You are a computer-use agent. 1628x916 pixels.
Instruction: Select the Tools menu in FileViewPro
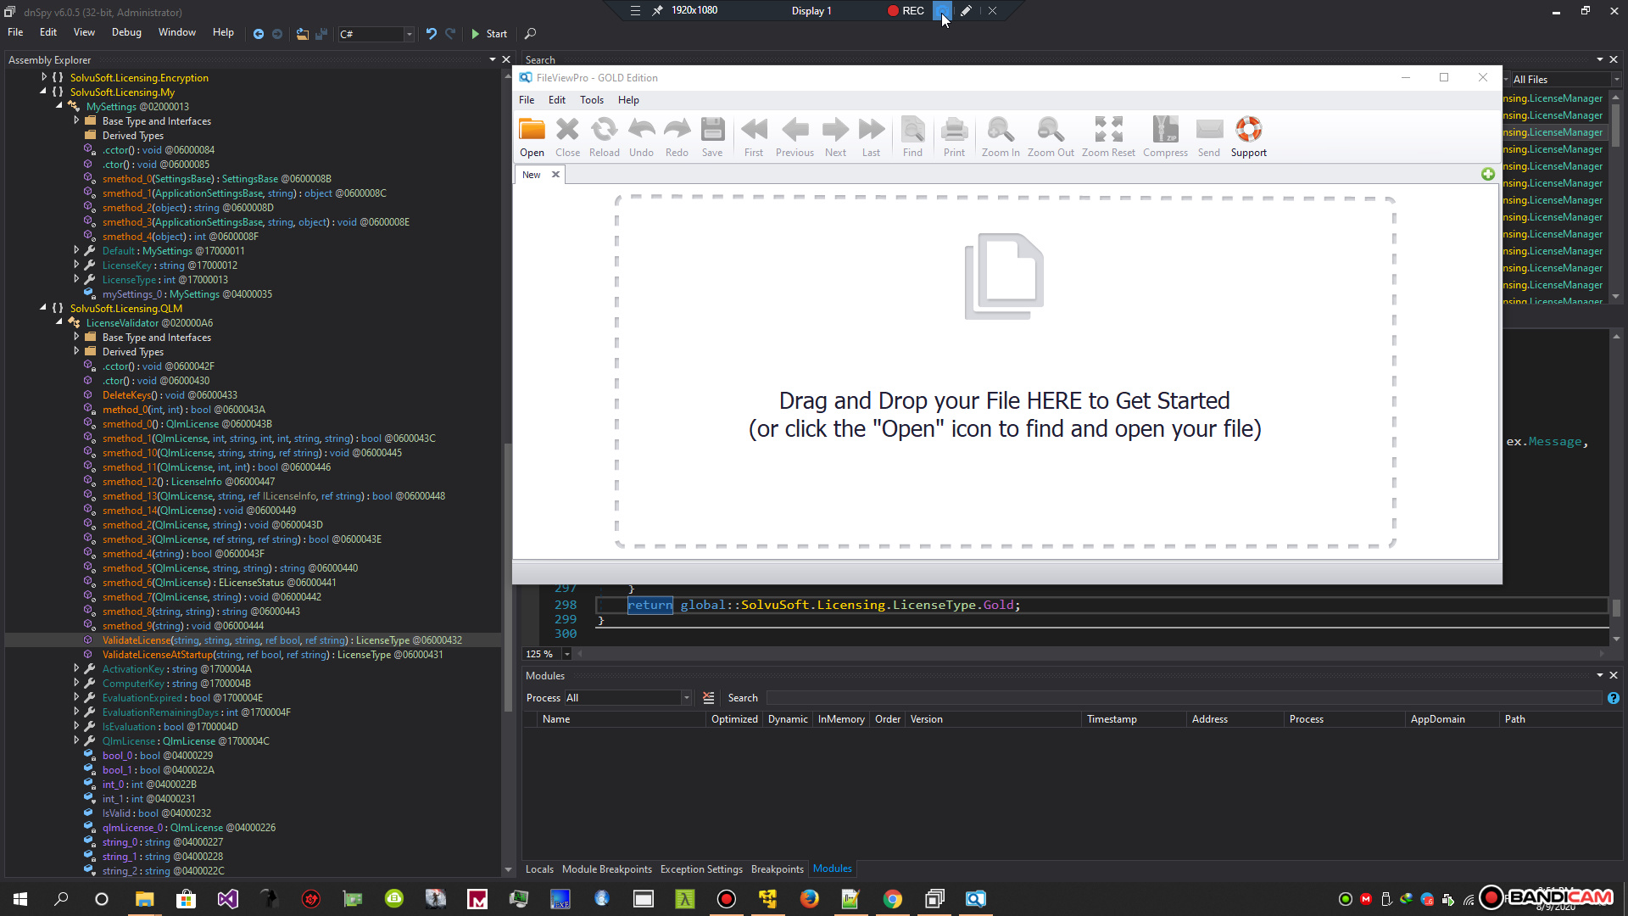[x=592, y=99]
